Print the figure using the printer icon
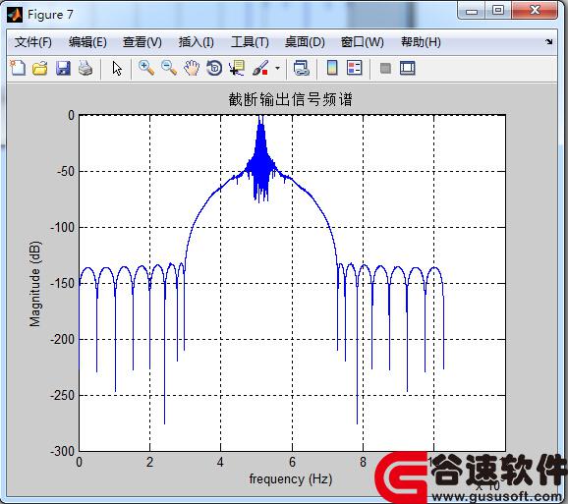Screen dimensions: 568x504 pos(85,68)
